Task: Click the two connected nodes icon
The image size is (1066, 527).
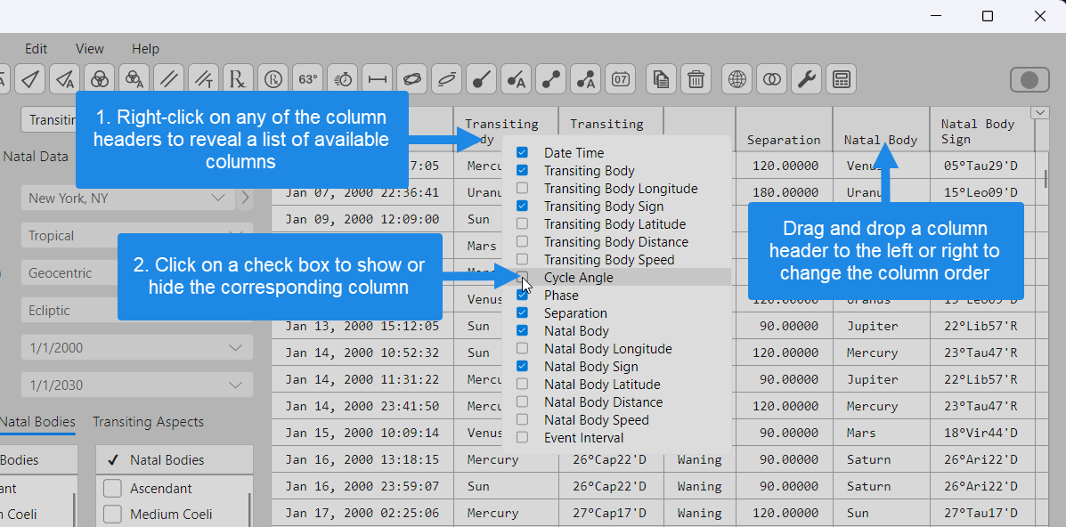Action: 550,79
